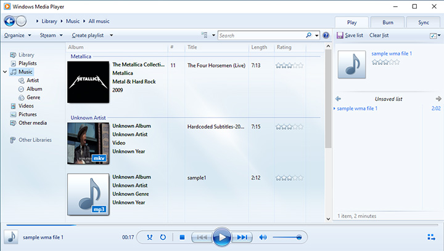Viewport: 444px width, 251px height.
Task: Turn repeat on
Action: coord(163,237)
